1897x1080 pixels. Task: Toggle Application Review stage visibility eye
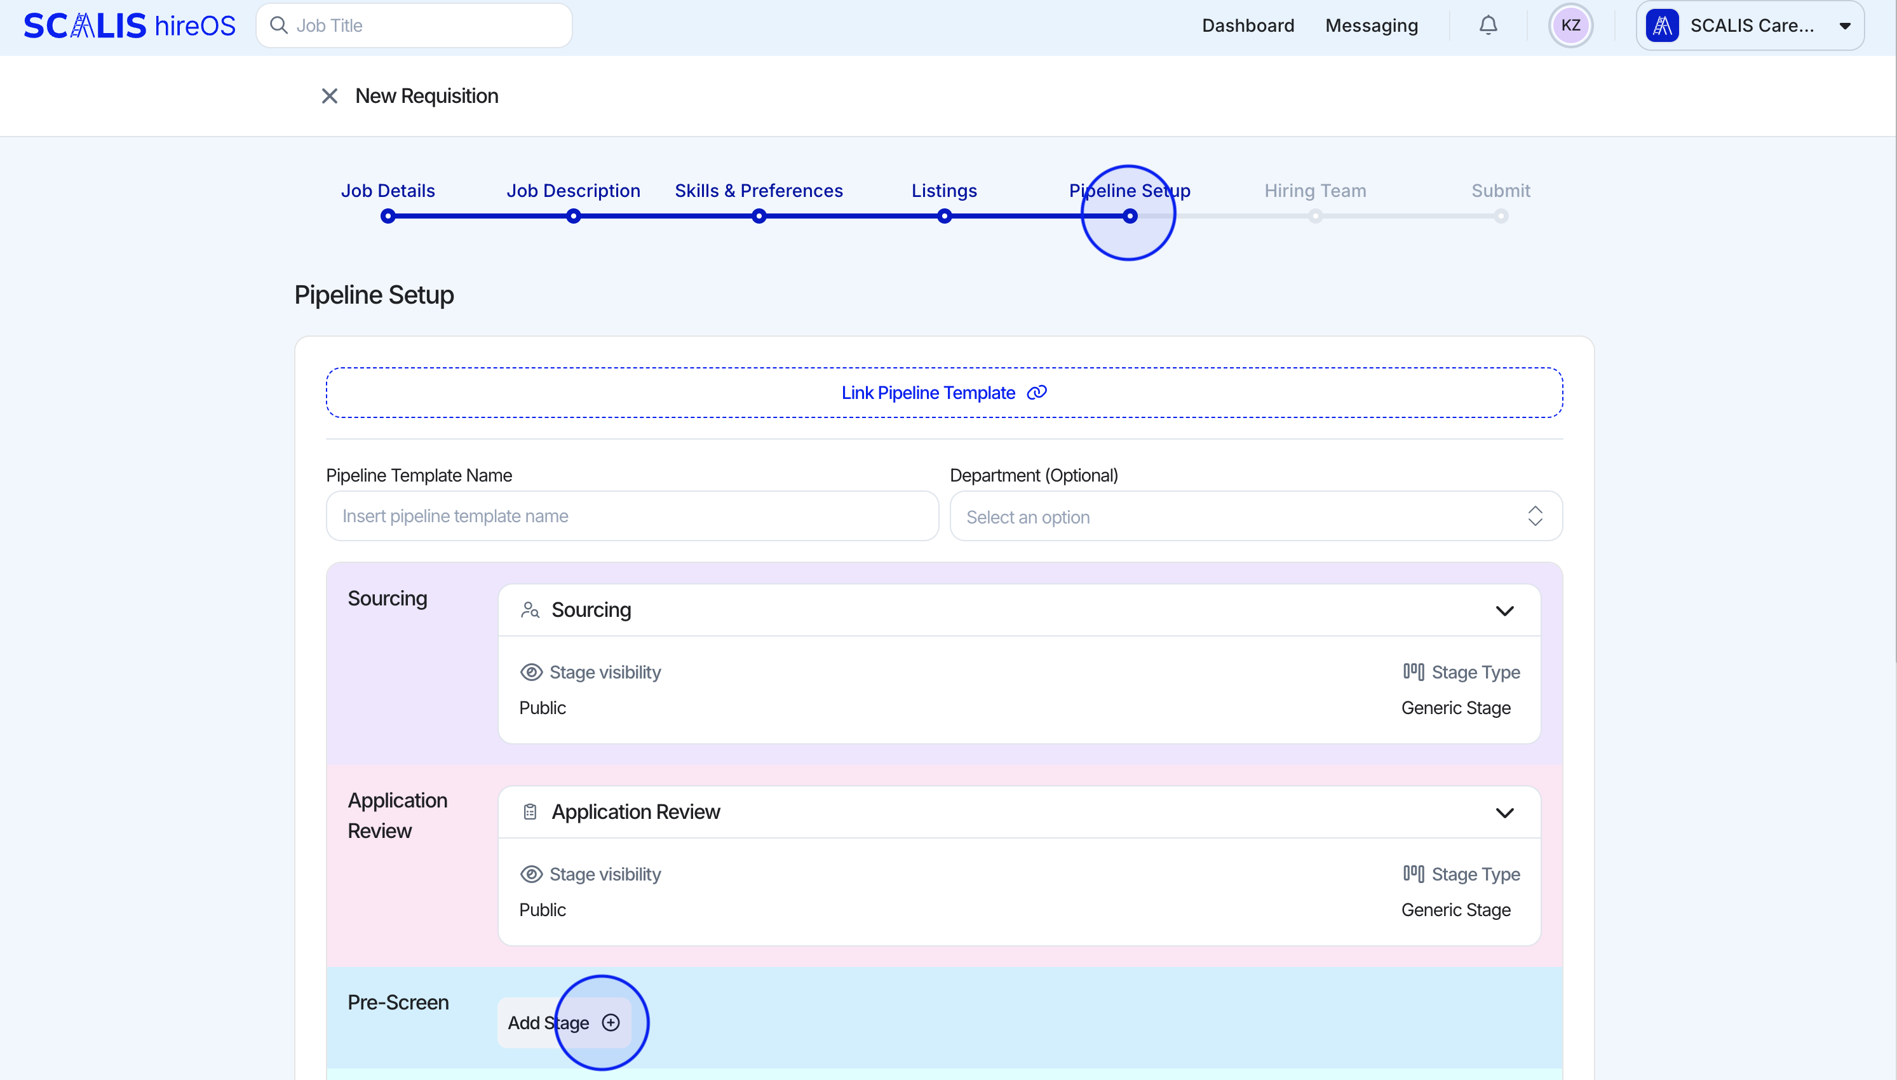531,874
